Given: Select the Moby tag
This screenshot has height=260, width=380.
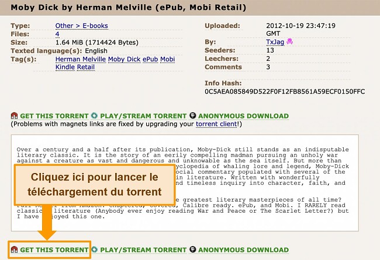Looking at the screenshot, I should (116, 59).
